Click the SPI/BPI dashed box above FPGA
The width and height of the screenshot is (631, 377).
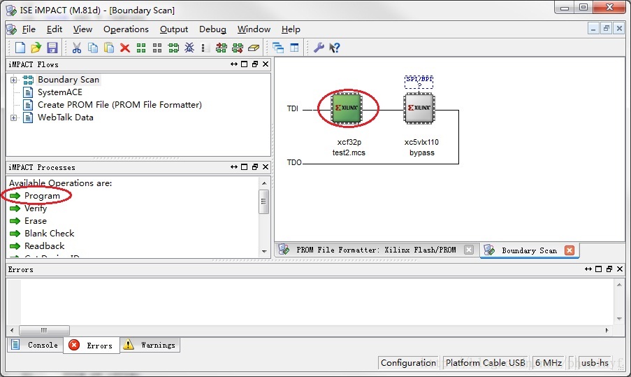pyautogui.click(x=419, y=81)
